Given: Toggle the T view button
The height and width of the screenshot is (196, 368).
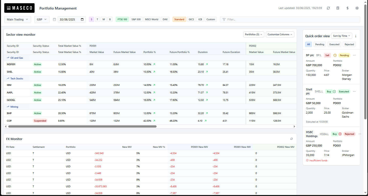Looking at the screenshot, I should 97,19.
